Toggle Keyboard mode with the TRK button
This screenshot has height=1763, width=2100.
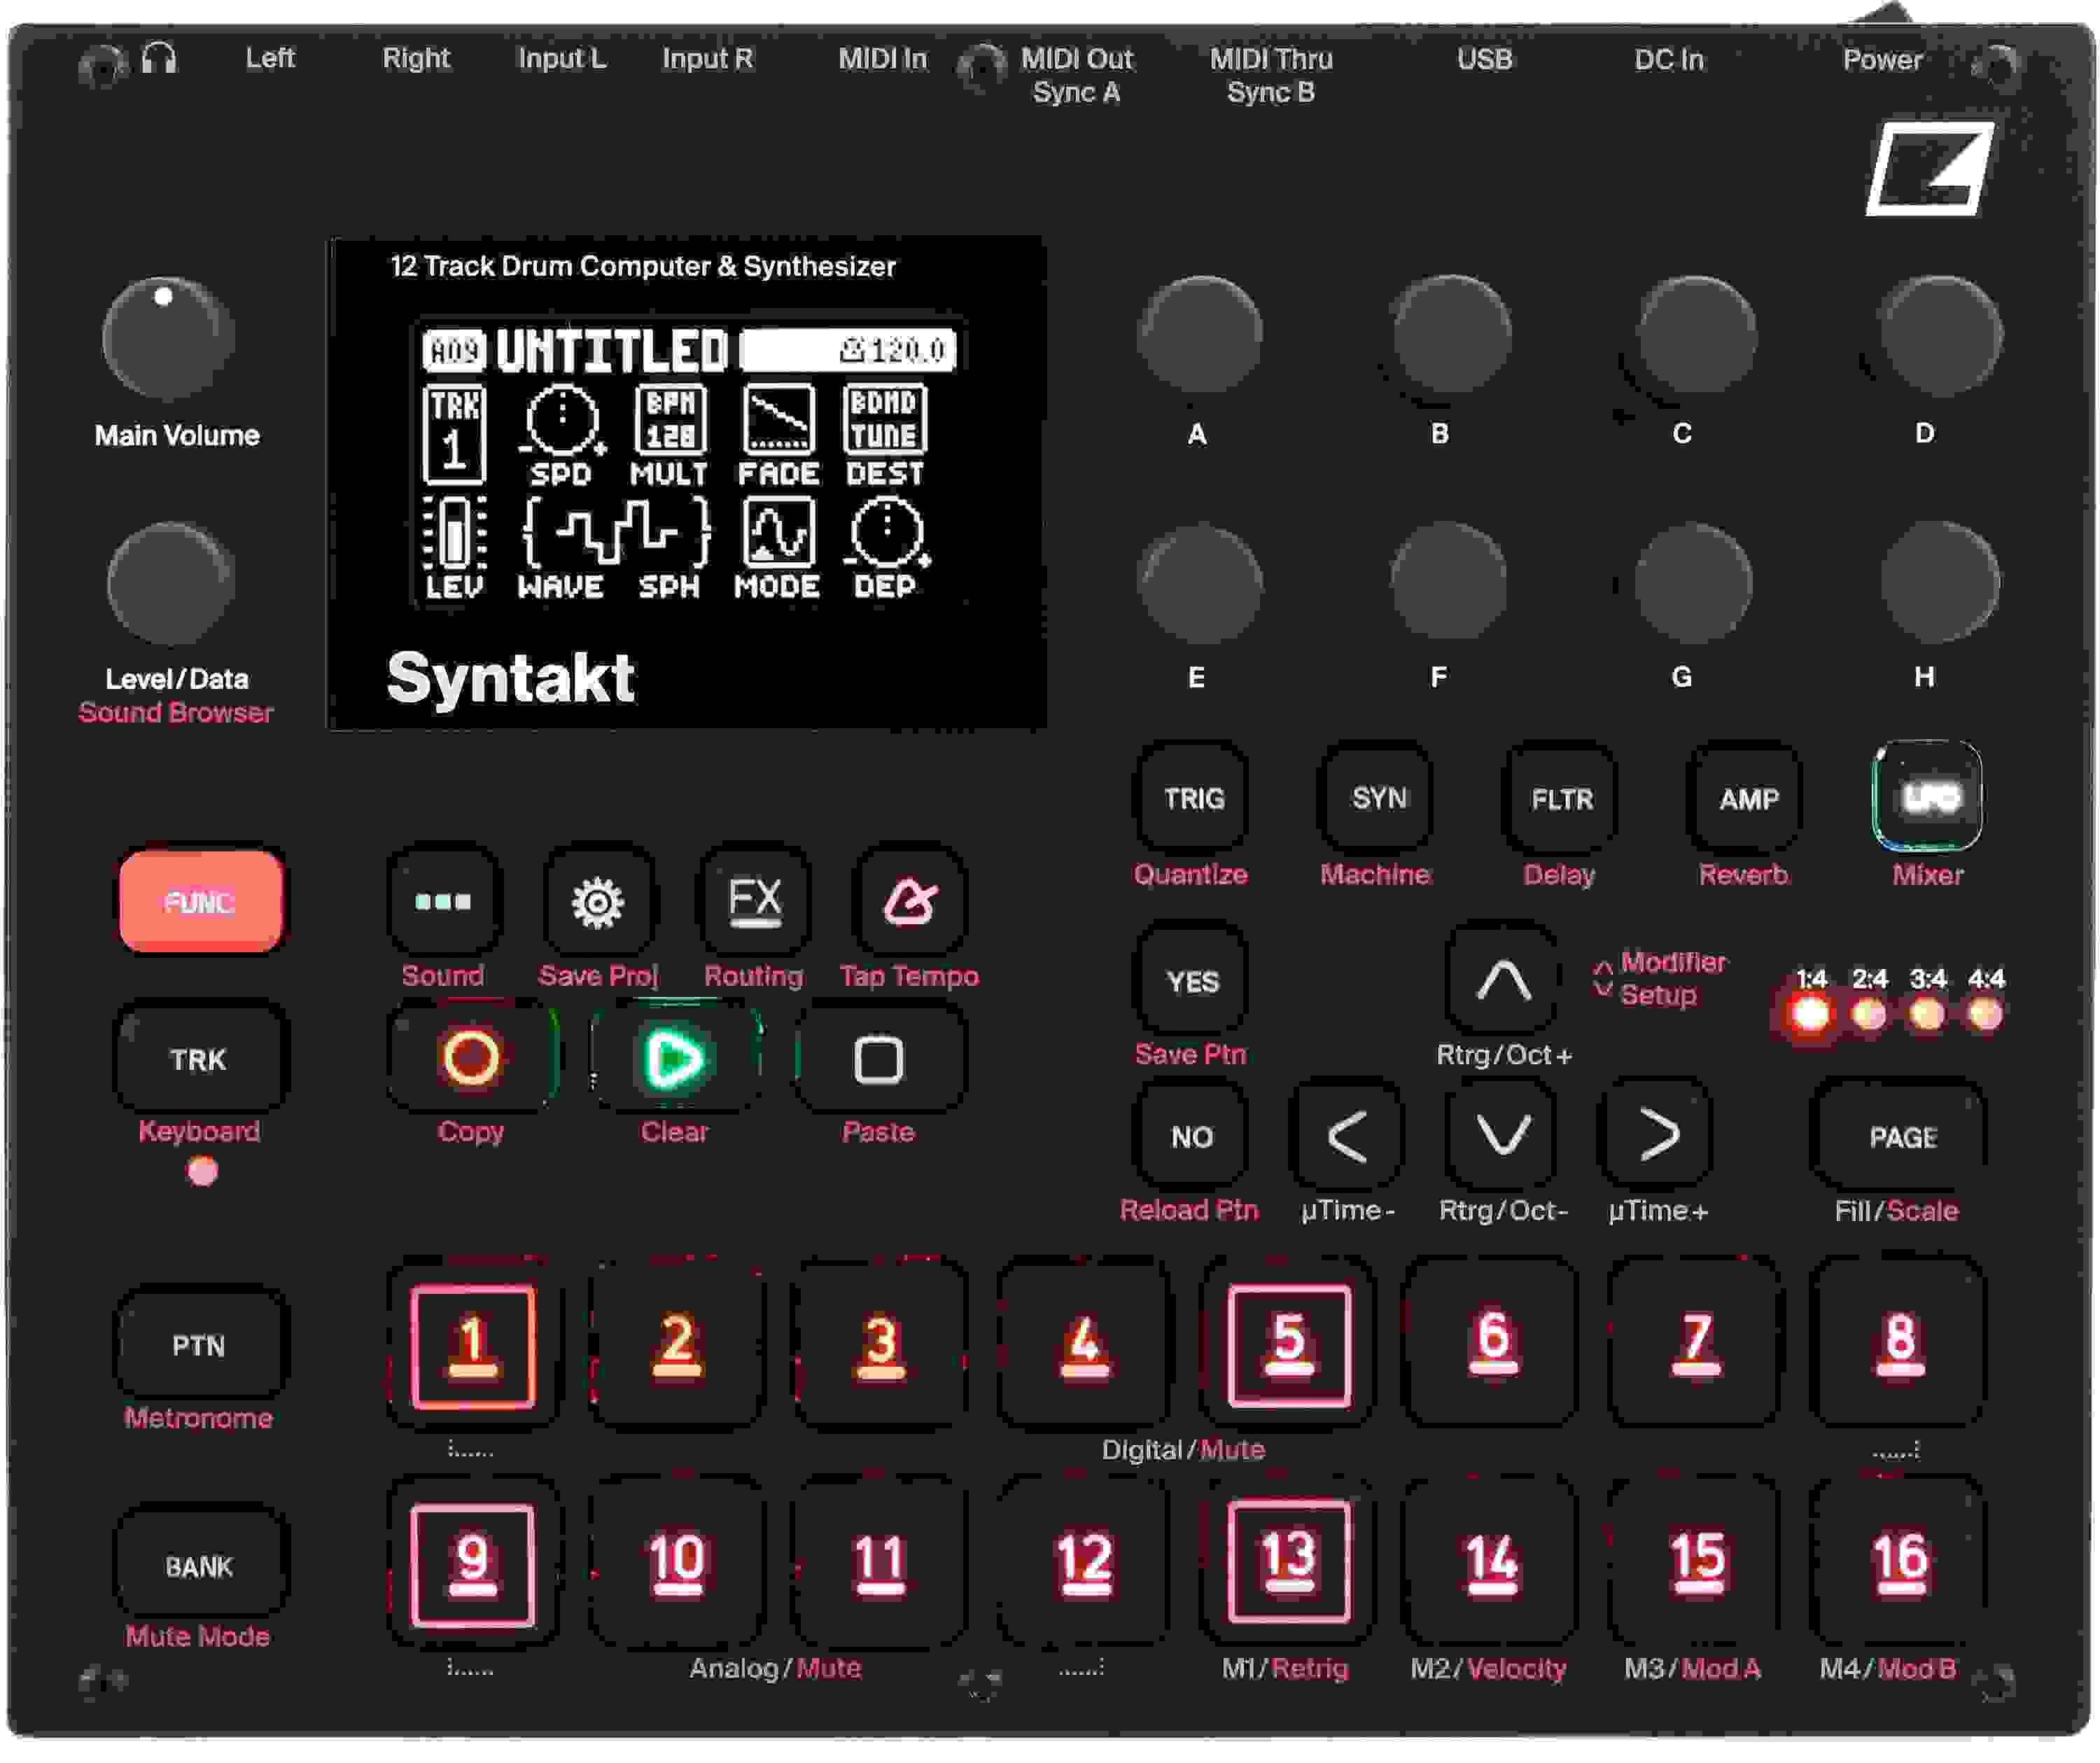[x=200, y=1057]
